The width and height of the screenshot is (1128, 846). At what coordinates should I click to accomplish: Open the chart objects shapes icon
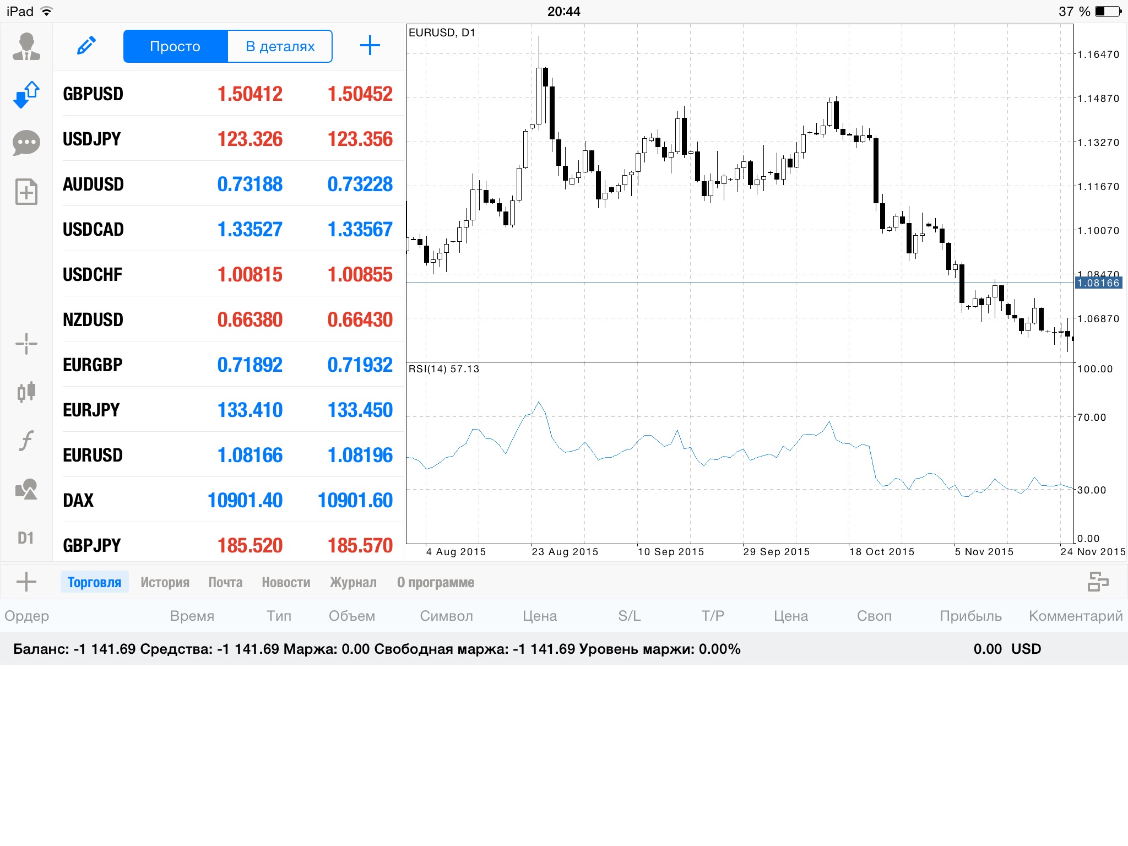click(26, 489)
